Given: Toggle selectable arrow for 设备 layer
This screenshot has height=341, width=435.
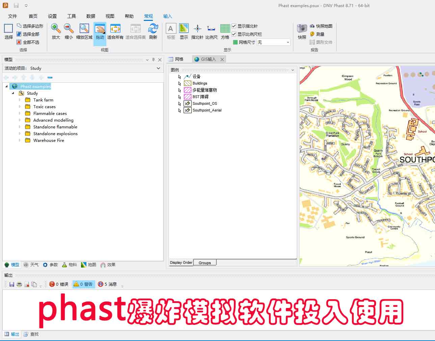Looking at the screenshot, I should click(180, 77).
